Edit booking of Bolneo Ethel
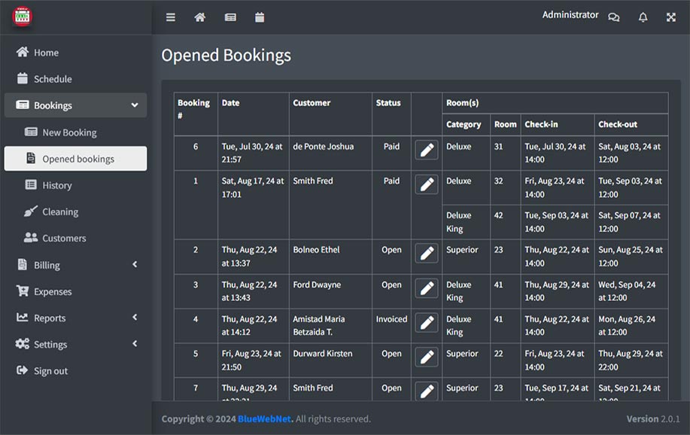690x435 pixels. point(427,253)
